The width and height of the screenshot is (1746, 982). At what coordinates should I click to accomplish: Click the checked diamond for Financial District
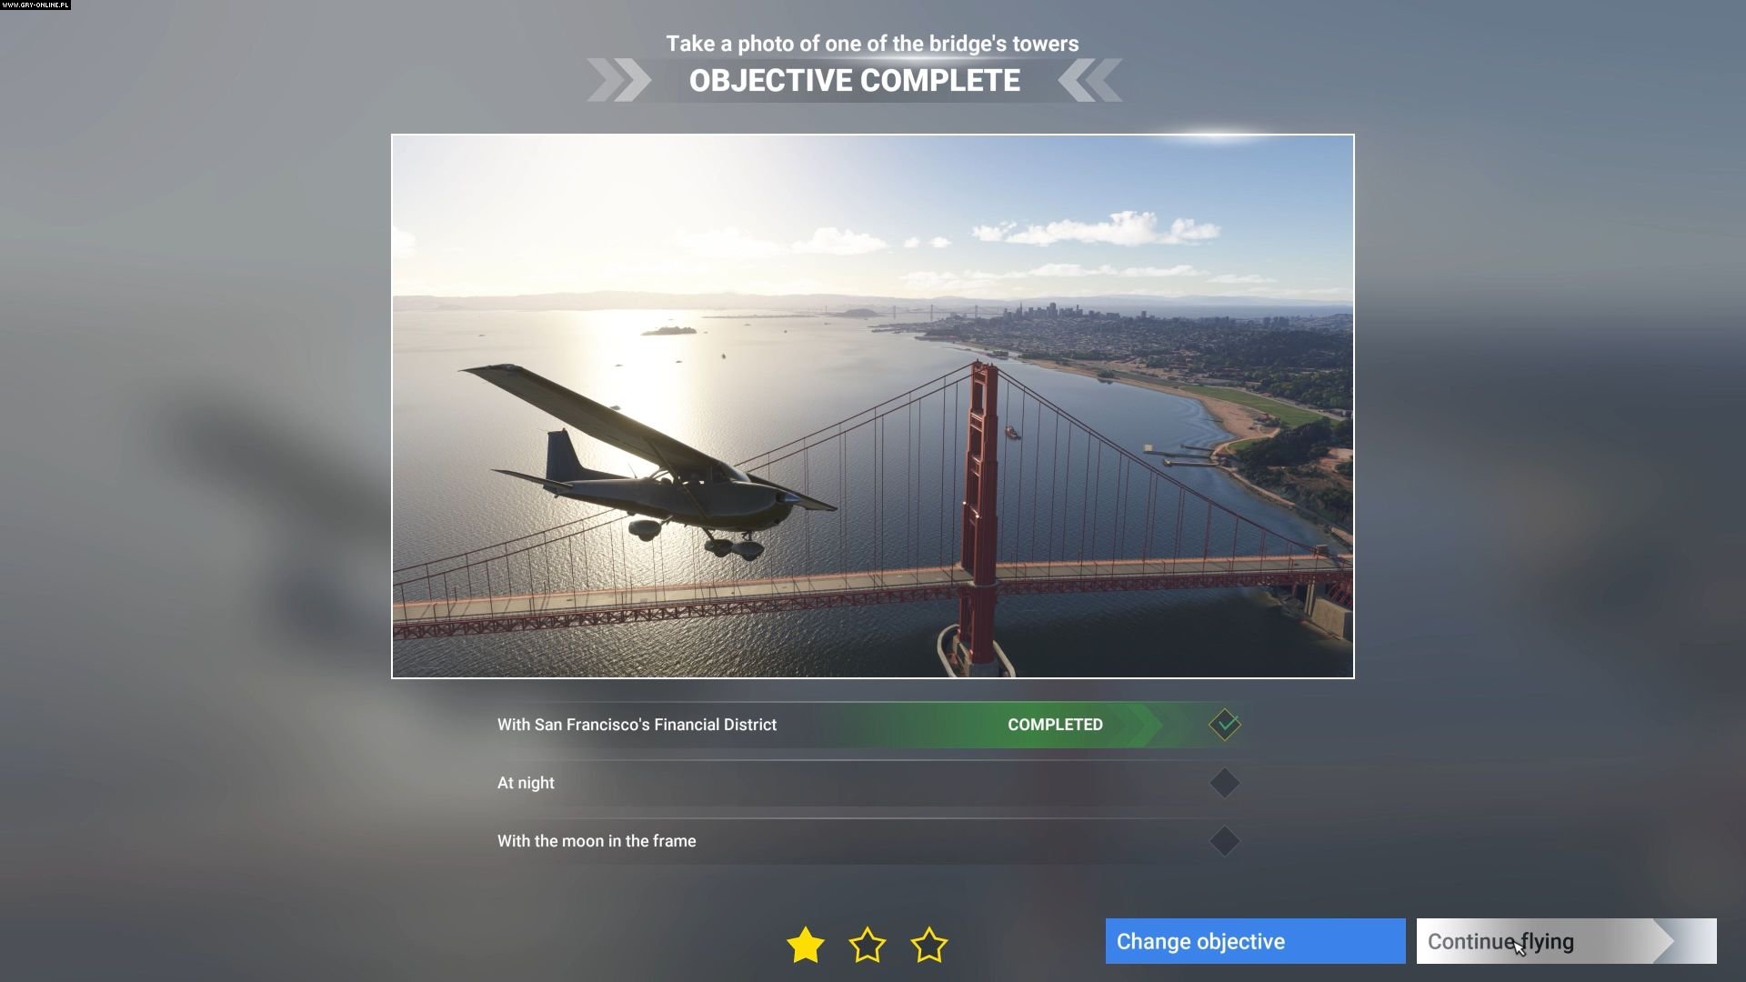coord(1225,725)
